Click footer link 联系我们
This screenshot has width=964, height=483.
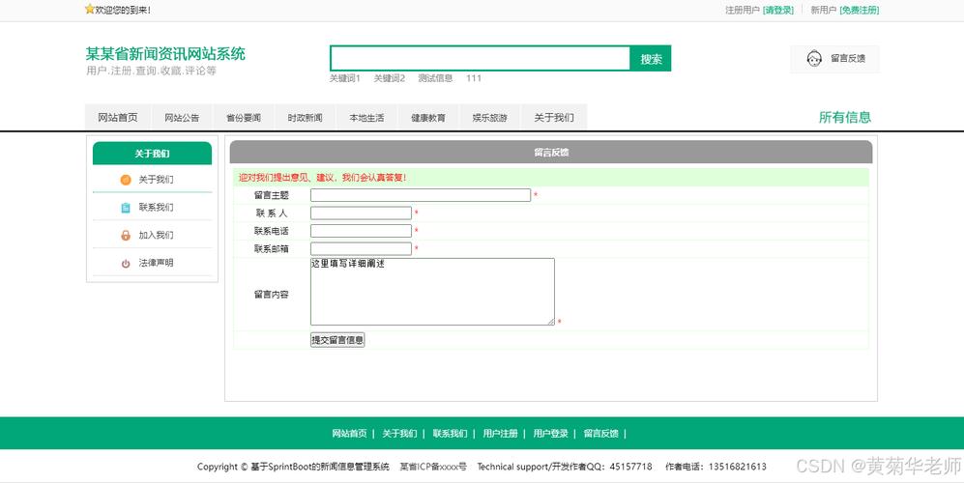coord(450,434)
